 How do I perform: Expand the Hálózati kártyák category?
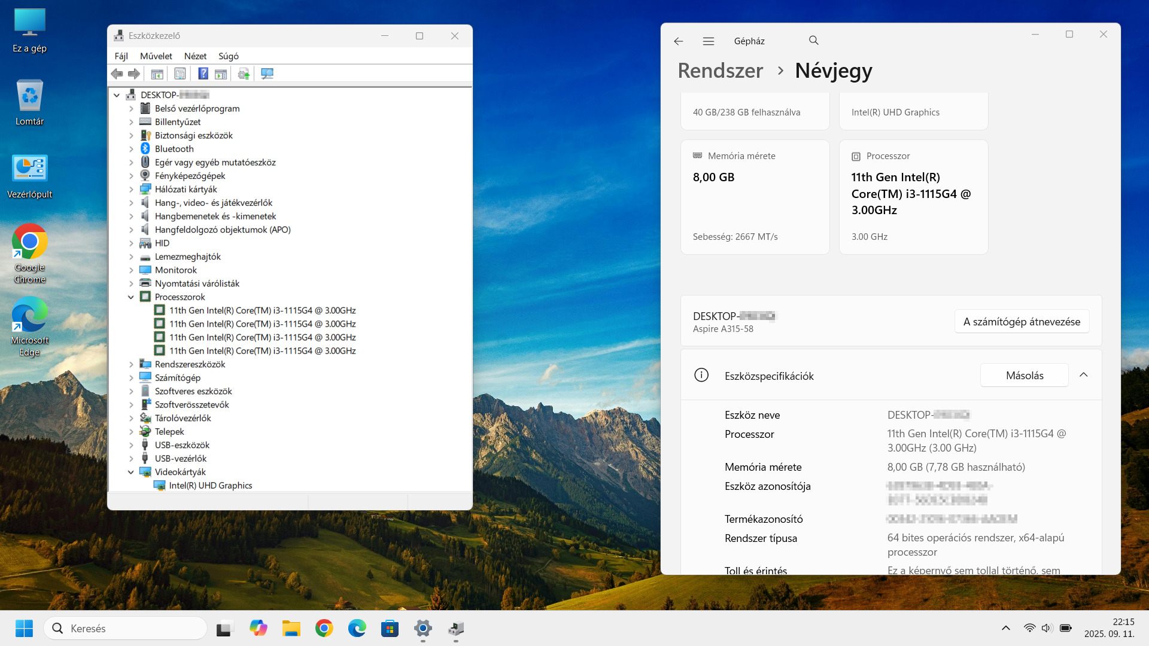(131, 190)
